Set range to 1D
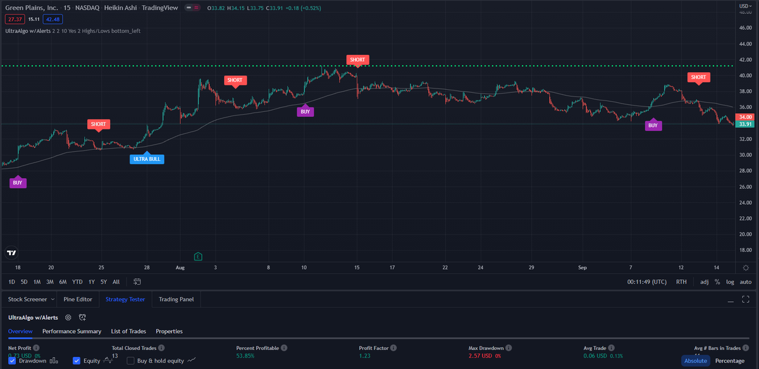The height and width of the screenshot is (369, 759). click(12, 282)
